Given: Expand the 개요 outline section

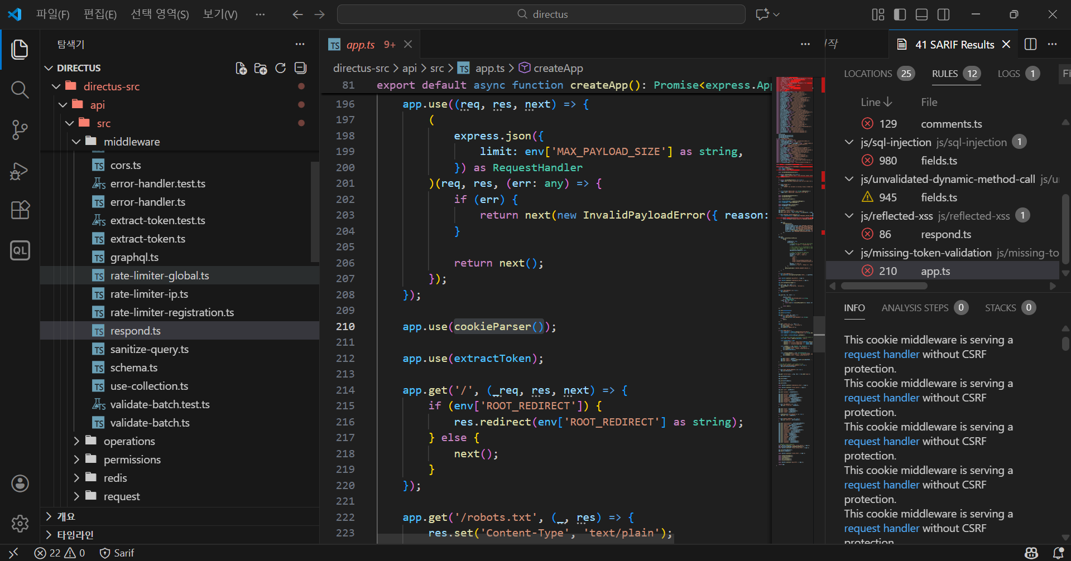Looking at the screenshot, I should [x=49, y=516].
